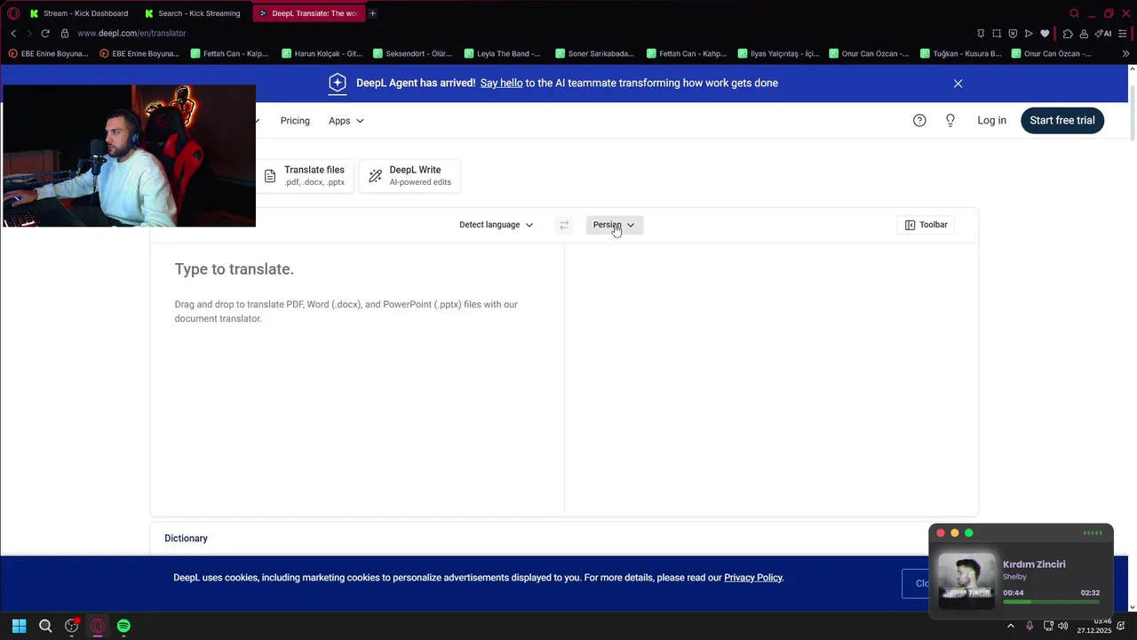Image resolution: width=1137 pixels, height=640 pixels.
Task: Click the send/flow arrow icon
Action: (1029, 34)
